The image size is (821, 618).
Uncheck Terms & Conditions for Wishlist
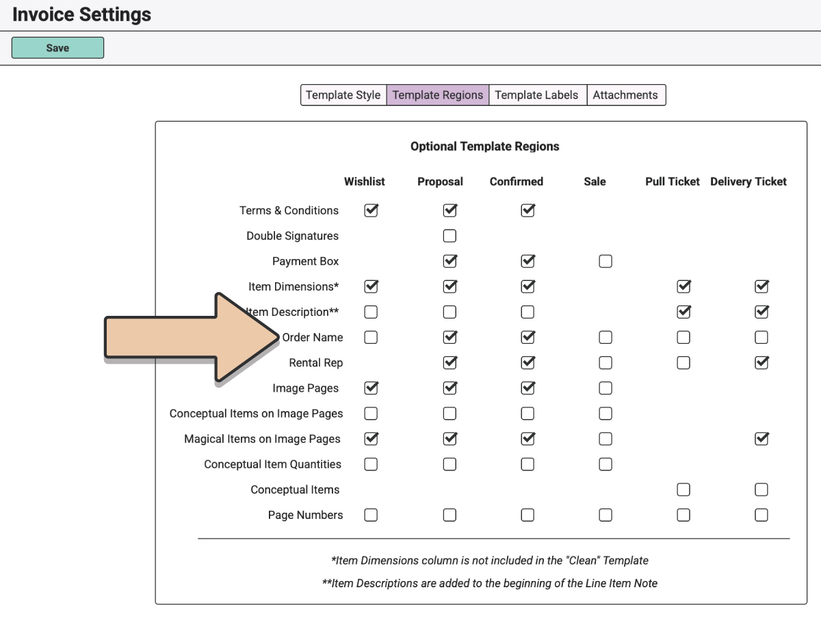click(x=371, y=211)
